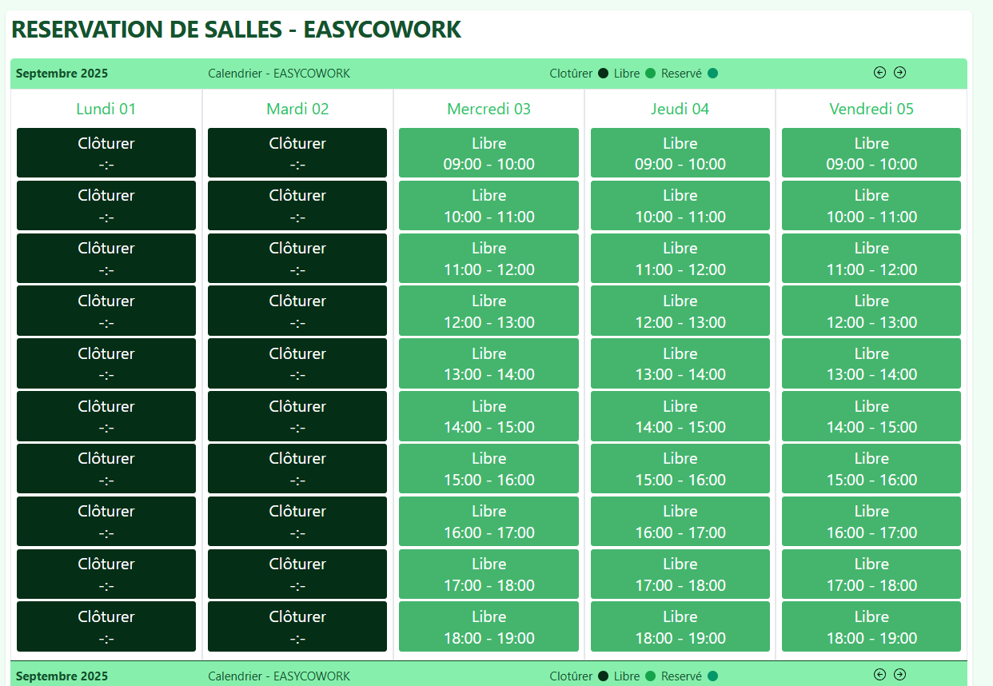Reserve Mercredi 03 slot 13:00 - 14:00
Viewport: 993px width, 686px height.
(x=489, y=363)
